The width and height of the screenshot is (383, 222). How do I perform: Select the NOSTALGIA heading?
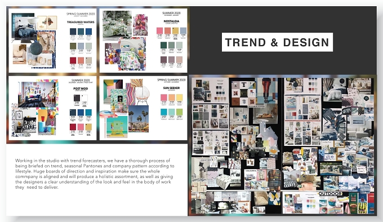click(171, 21)
